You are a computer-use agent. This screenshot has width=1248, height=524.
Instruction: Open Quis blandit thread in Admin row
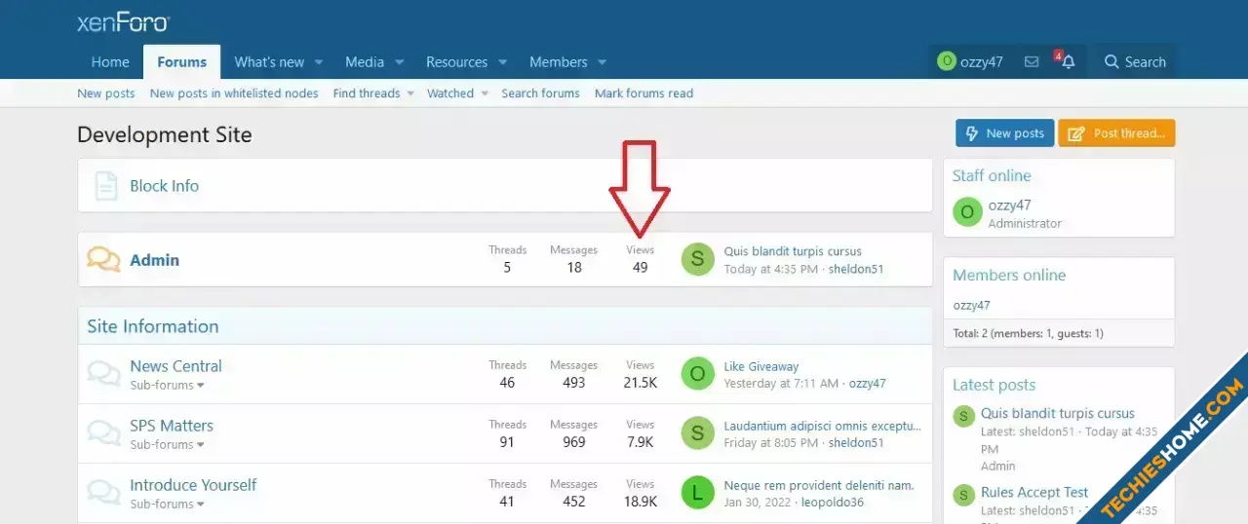click(x=793, y=251)
